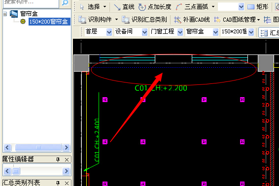Screen dimensions: 279x186
Task: Pin the 属性编辑器 panel
Action: [58, 159]
